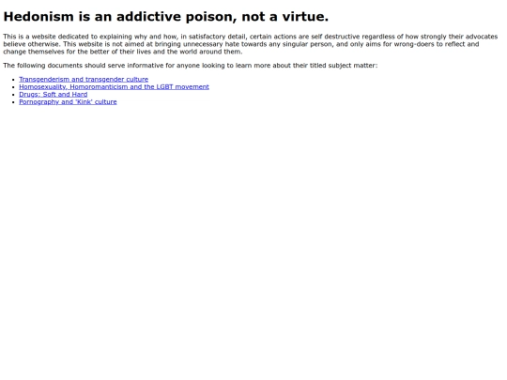Viewport: 507px width, 380px height.
Task: Click the word 'Hedonism' in the heading
Action: tap(38, 17)
